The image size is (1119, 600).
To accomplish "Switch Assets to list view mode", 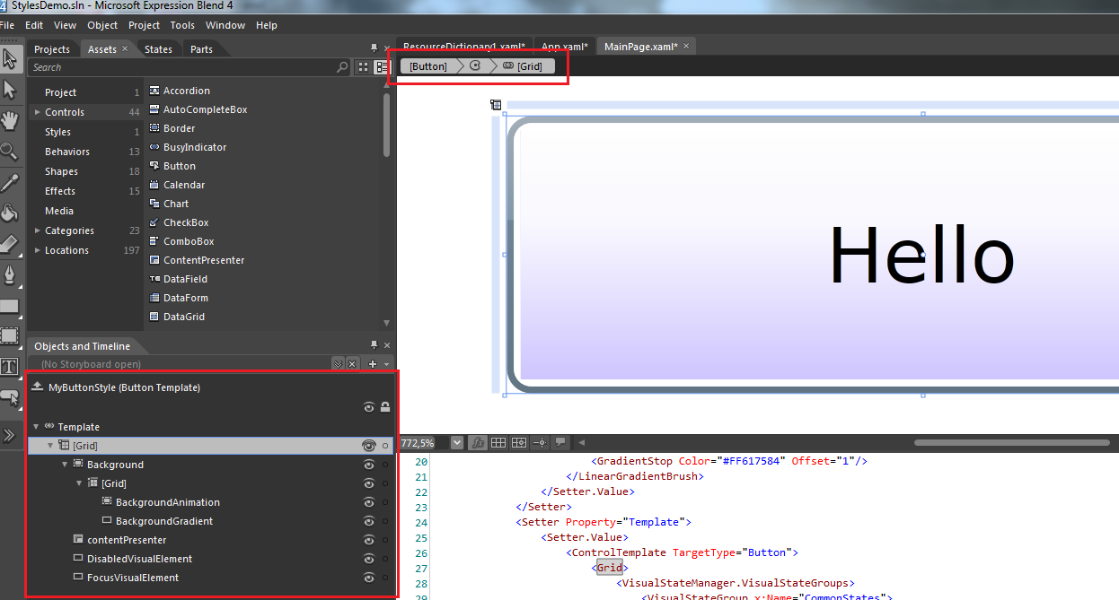I will (x=382, y=67).
